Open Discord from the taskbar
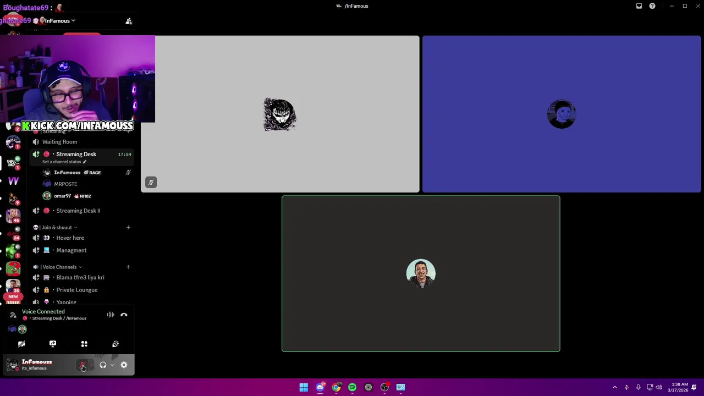 pos(320,387)
